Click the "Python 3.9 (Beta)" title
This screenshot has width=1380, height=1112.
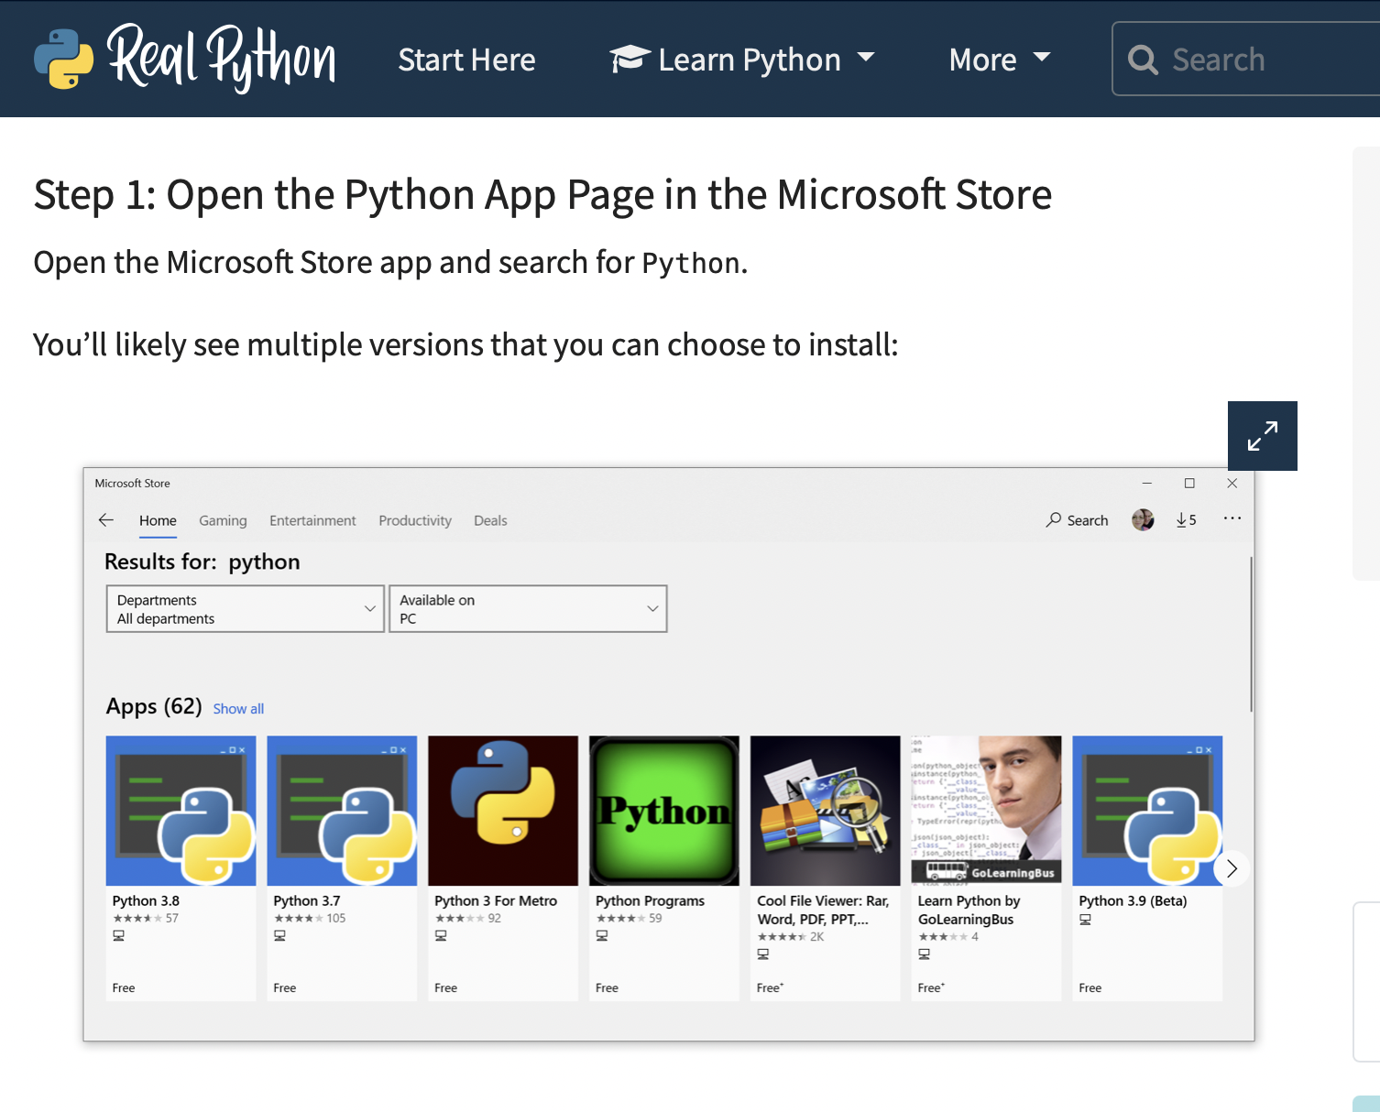point(1133,901)
